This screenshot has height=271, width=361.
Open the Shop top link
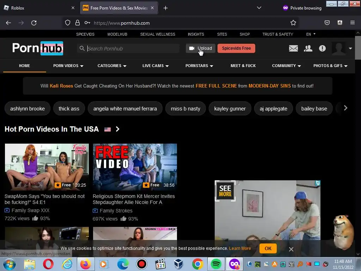(x=245, y=34)
